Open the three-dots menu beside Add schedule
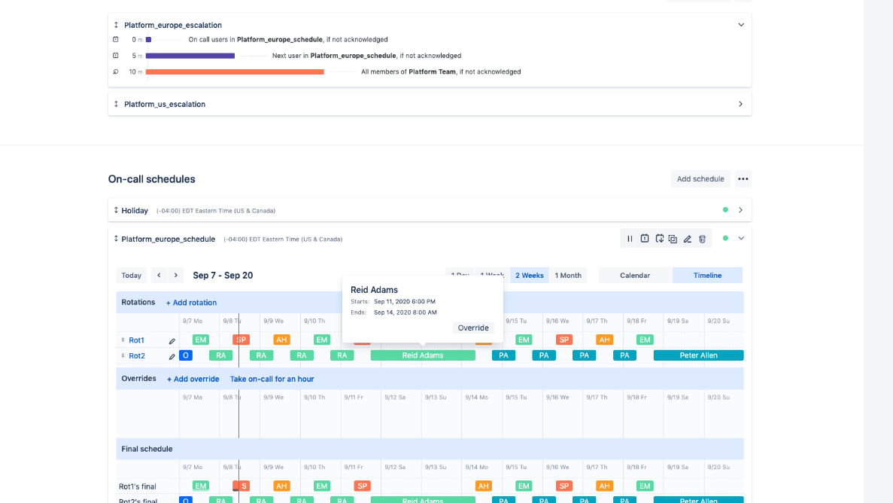Image resolution: width=893 pixels, height=503 pixels. pos(743,179)
